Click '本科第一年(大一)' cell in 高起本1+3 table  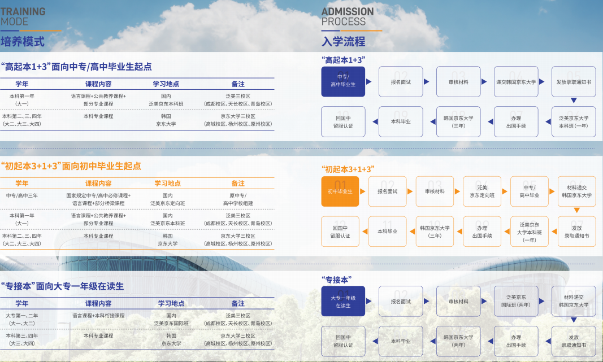22,100
